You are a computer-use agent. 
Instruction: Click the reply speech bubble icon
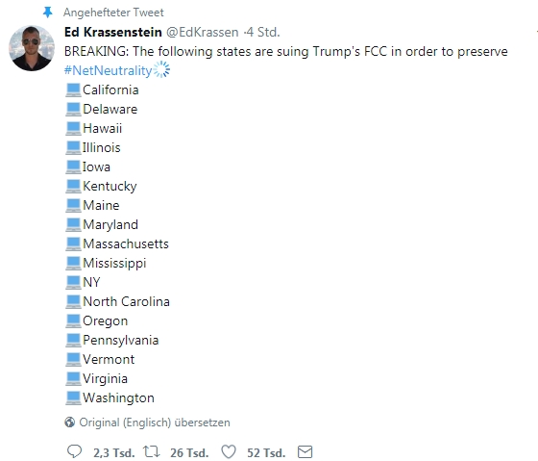(74, 451)
